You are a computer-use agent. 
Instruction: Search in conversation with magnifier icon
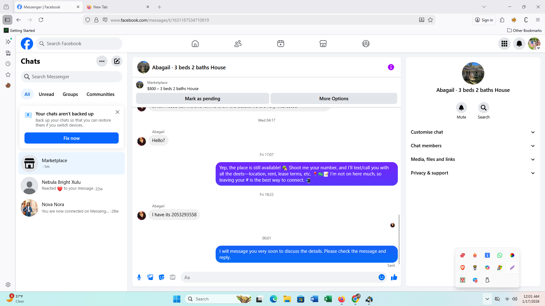point(484,108)
